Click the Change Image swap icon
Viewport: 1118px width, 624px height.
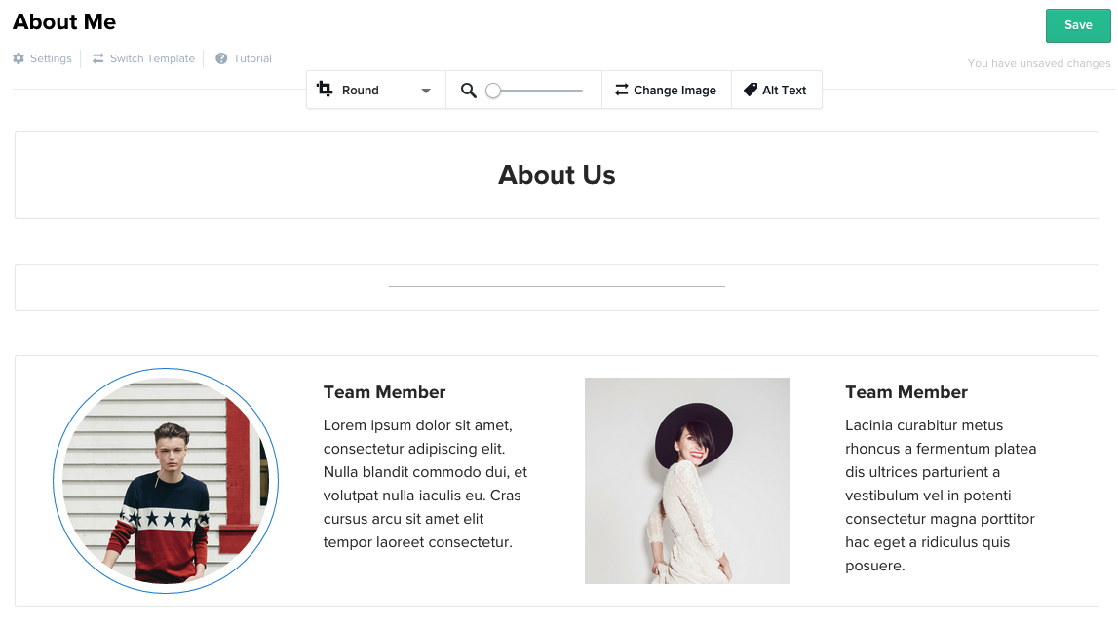click(x=622, y=90)
